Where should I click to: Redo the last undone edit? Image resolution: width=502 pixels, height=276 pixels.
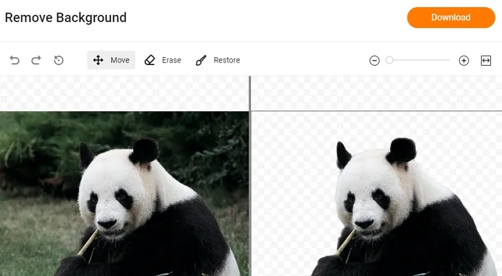(x=36, y=60)
